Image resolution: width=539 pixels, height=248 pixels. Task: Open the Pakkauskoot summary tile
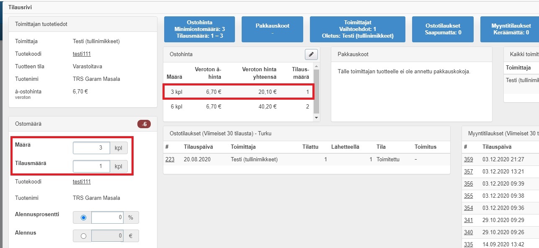pos(272,29)
